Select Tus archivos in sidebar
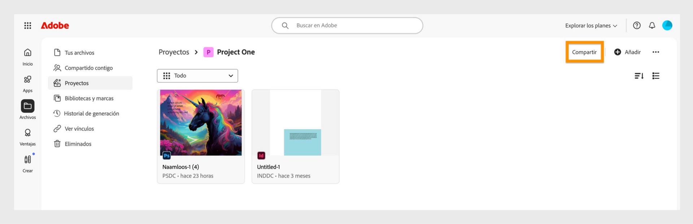 coord(79,53)
